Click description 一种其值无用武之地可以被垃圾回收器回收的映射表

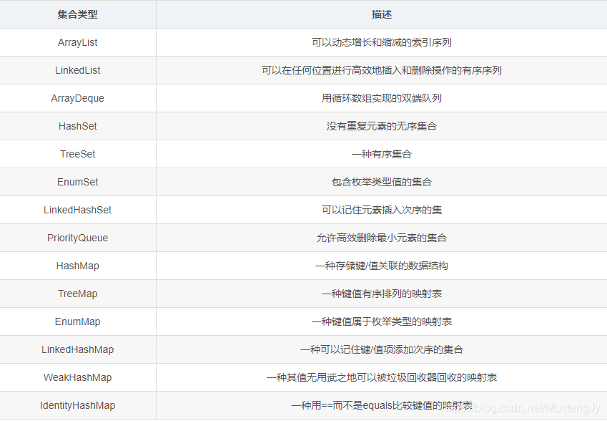(x=381, y=377)
